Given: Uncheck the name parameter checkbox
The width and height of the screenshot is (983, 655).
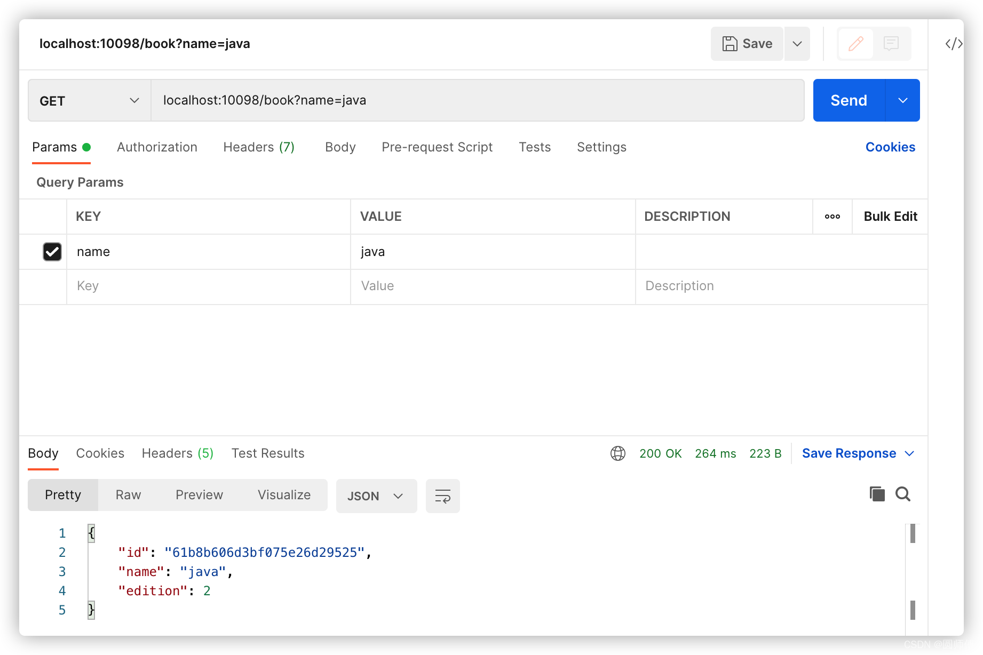Looking at the screenshot, I should click(52, 252).
